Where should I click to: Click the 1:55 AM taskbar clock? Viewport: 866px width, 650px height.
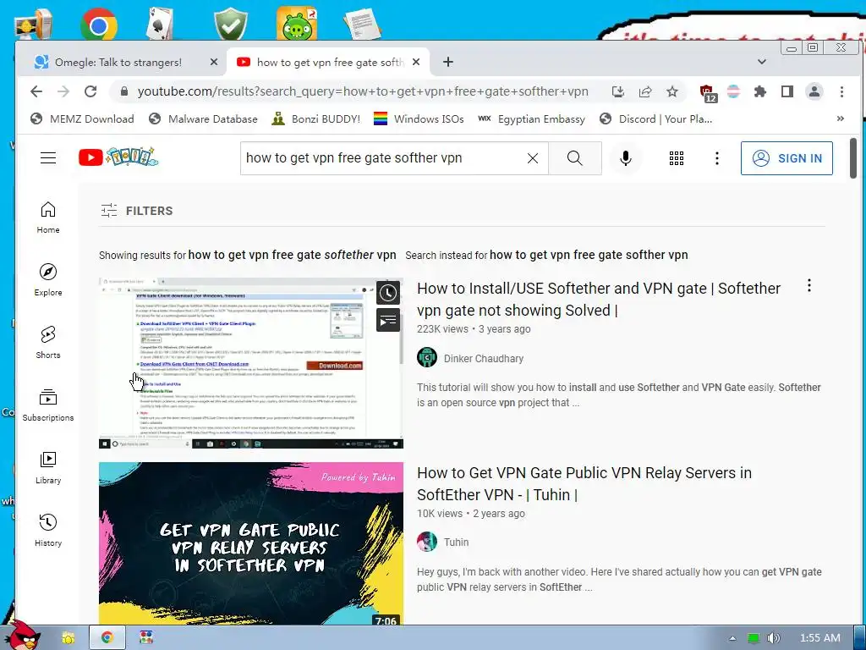point(819,638)
